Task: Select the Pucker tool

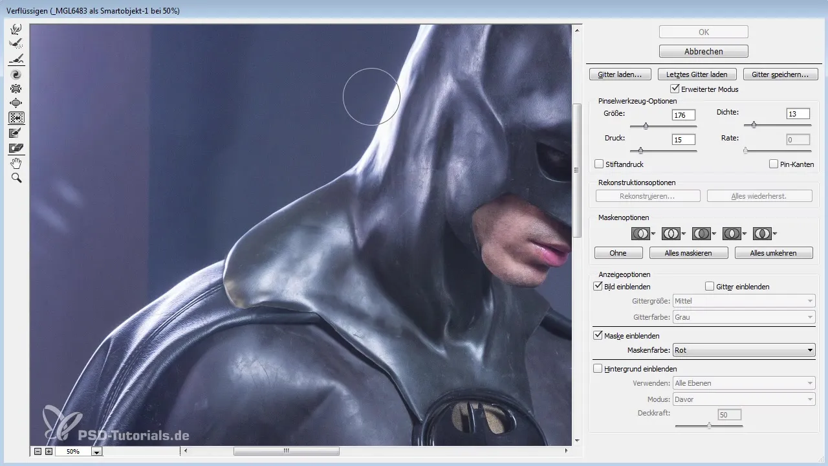Action: click(x=17, y=88)
